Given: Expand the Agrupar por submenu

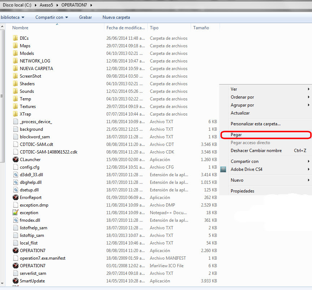Looking at the screenshot, I should 308,105.
